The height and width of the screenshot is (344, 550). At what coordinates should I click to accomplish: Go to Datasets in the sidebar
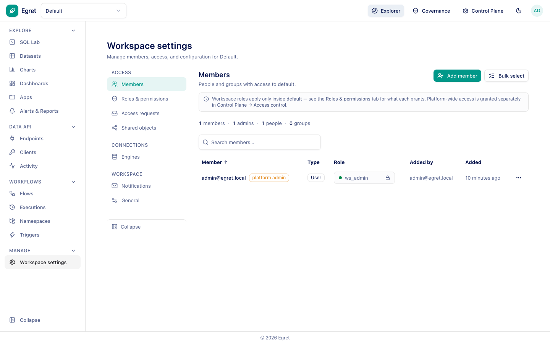[x=42, y=56]
